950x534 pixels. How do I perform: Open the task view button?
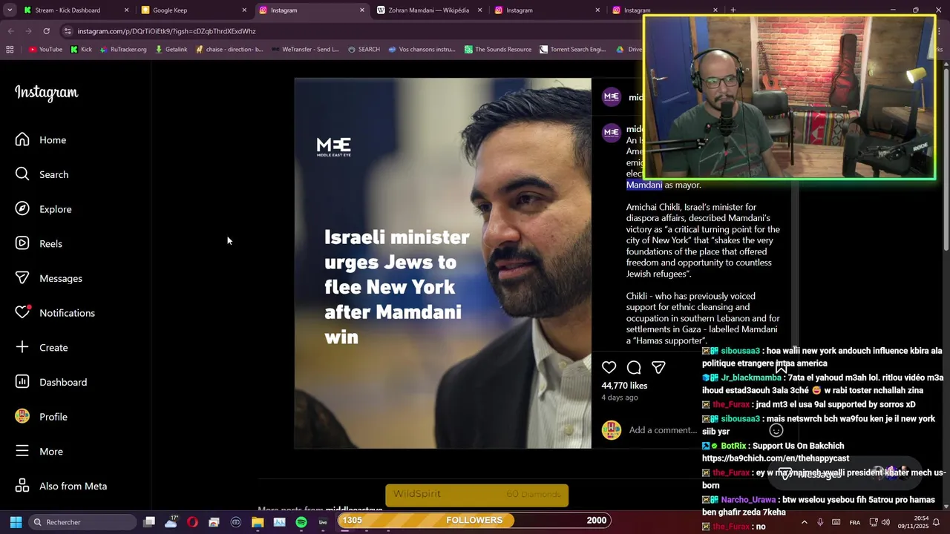coord(149,522)
